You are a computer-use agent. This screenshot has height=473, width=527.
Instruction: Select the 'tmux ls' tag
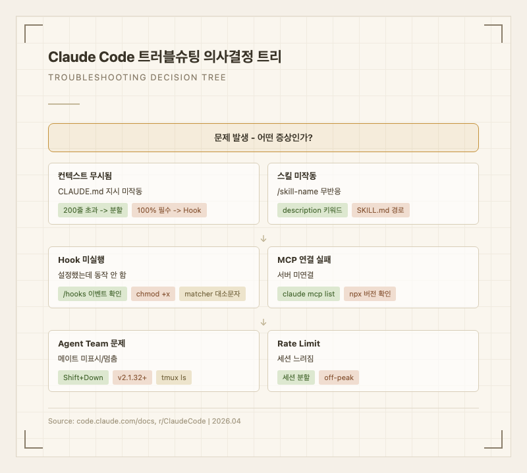[174, 377]
